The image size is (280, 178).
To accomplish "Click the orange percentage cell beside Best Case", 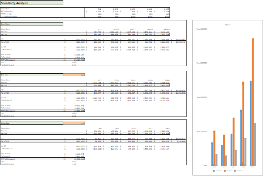I will [74, 75].
